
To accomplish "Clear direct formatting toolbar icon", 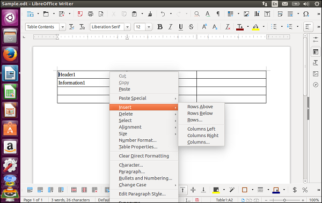I will coord(228,27).
